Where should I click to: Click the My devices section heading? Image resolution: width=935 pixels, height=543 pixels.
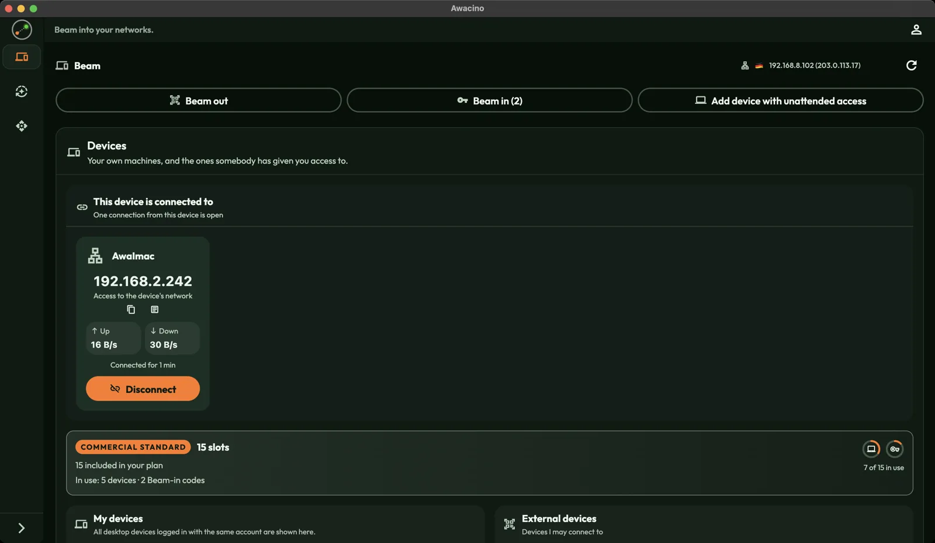pyautogui.click(x=118, y=518)
